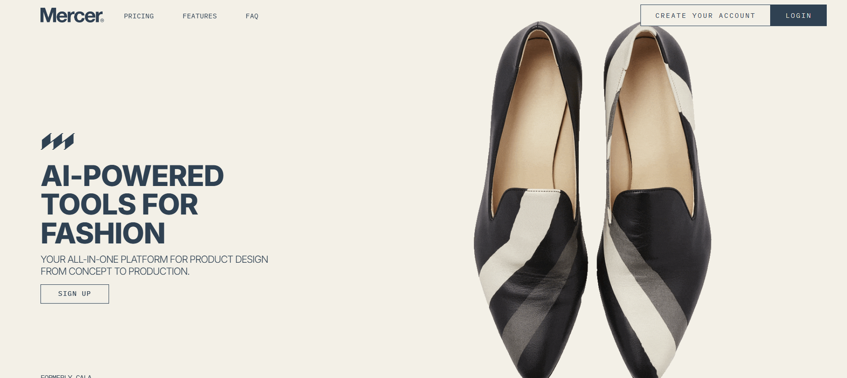Click the Login button

point(798,15)
